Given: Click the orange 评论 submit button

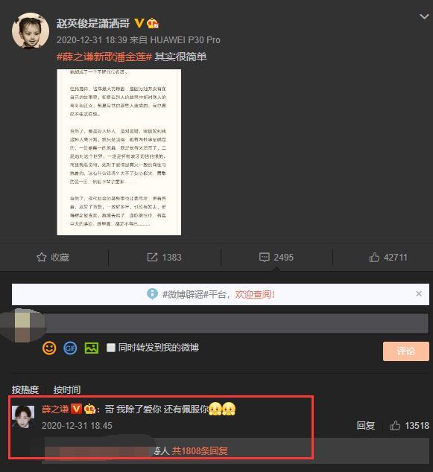Looking at the screenshot, I should click(406, 351).
